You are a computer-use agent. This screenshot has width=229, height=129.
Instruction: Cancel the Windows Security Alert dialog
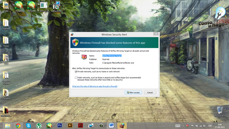[x=150, y=92]
